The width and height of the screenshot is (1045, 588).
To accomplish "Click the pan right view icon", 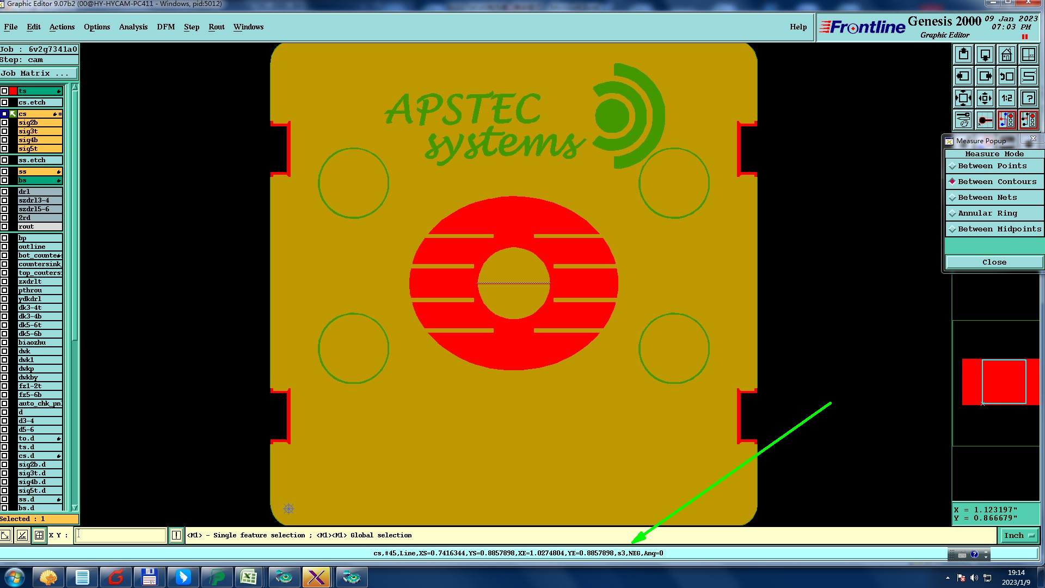I will [985, 76].
